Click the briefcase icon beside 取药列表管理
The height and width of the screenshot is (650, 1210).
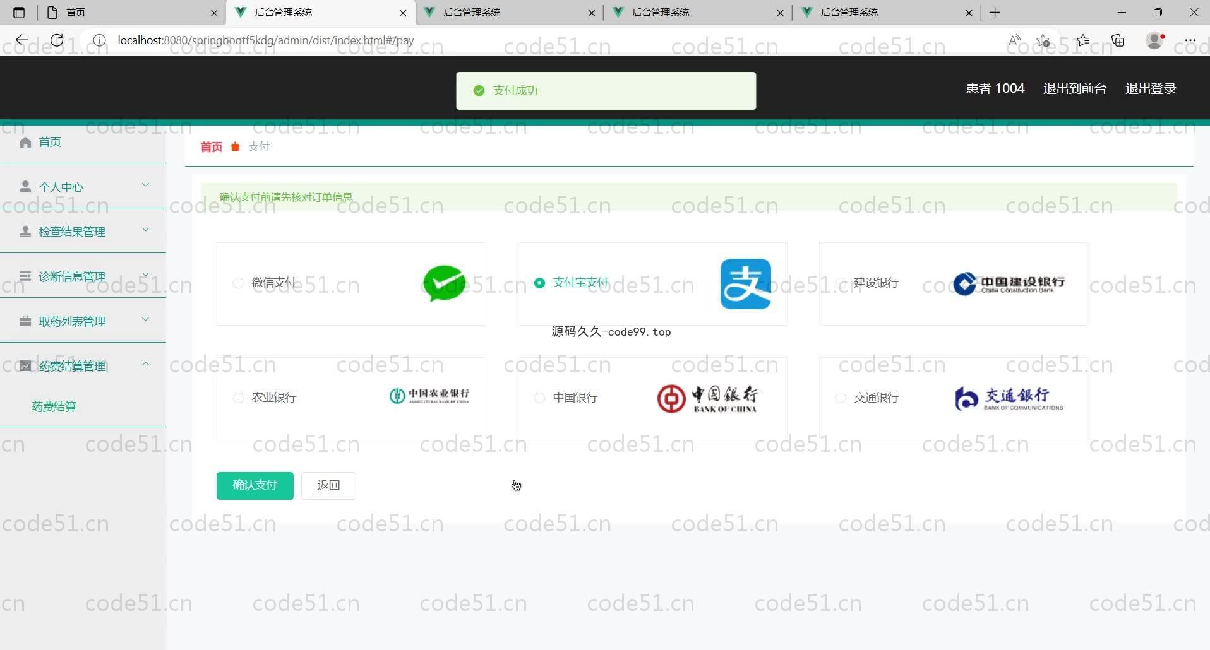(25, 321)
